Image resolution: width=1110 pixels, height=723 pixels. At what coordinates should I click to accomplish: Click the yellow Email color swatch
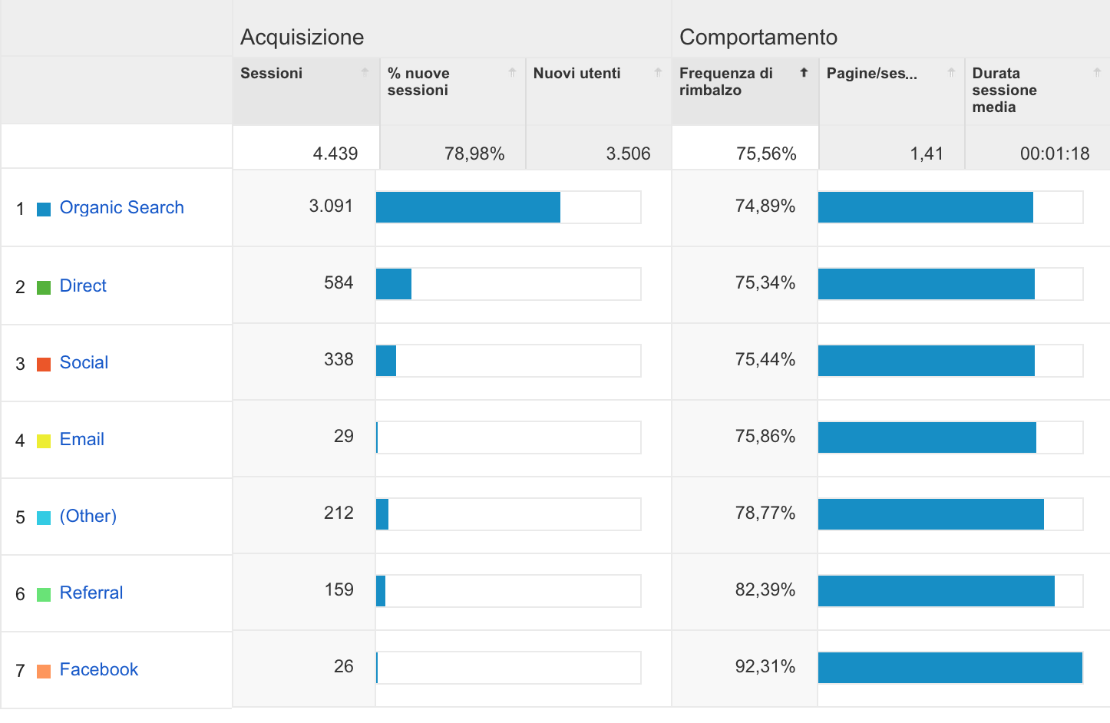pos(44,441)
